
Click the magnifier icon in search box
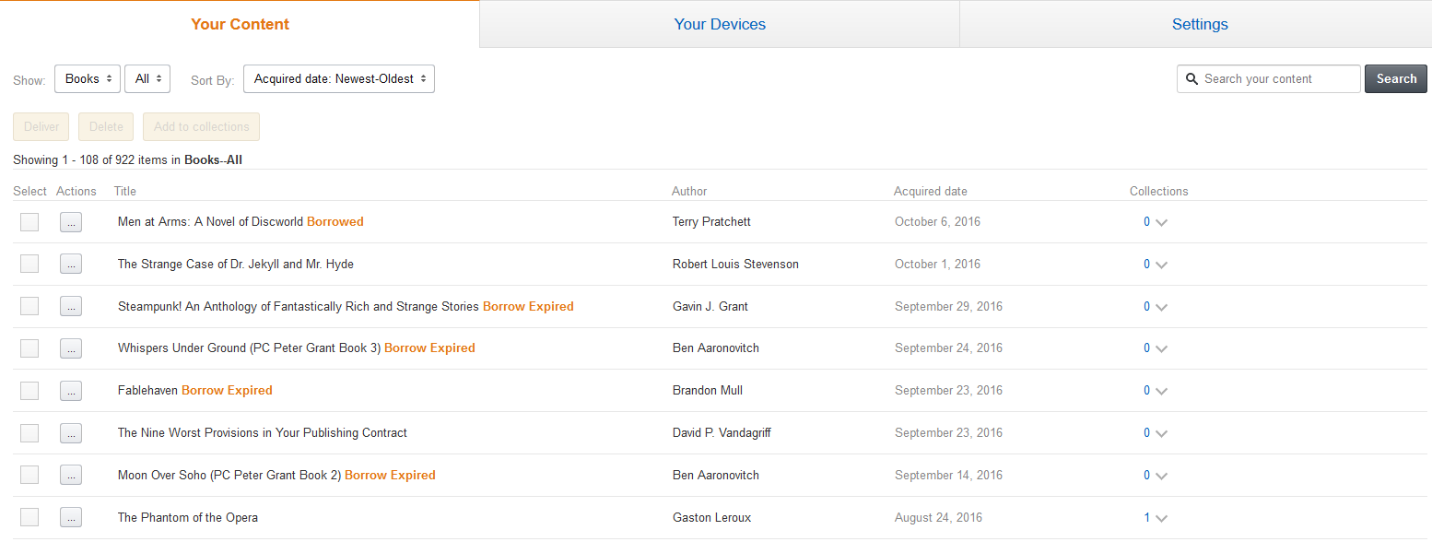[1191, 79]
